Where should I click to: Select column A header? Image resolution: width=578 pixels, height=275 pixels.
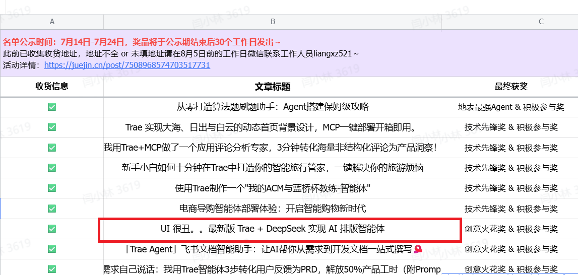pyautogui.click(x=52, y=22)
